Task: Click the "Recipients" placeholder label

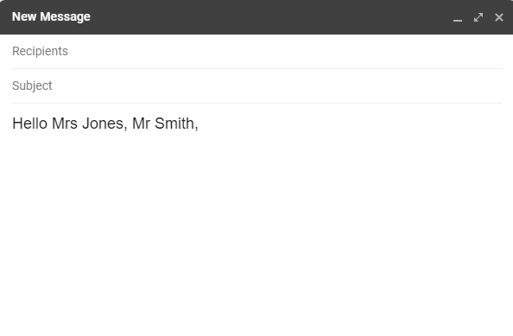Action: 40,51
